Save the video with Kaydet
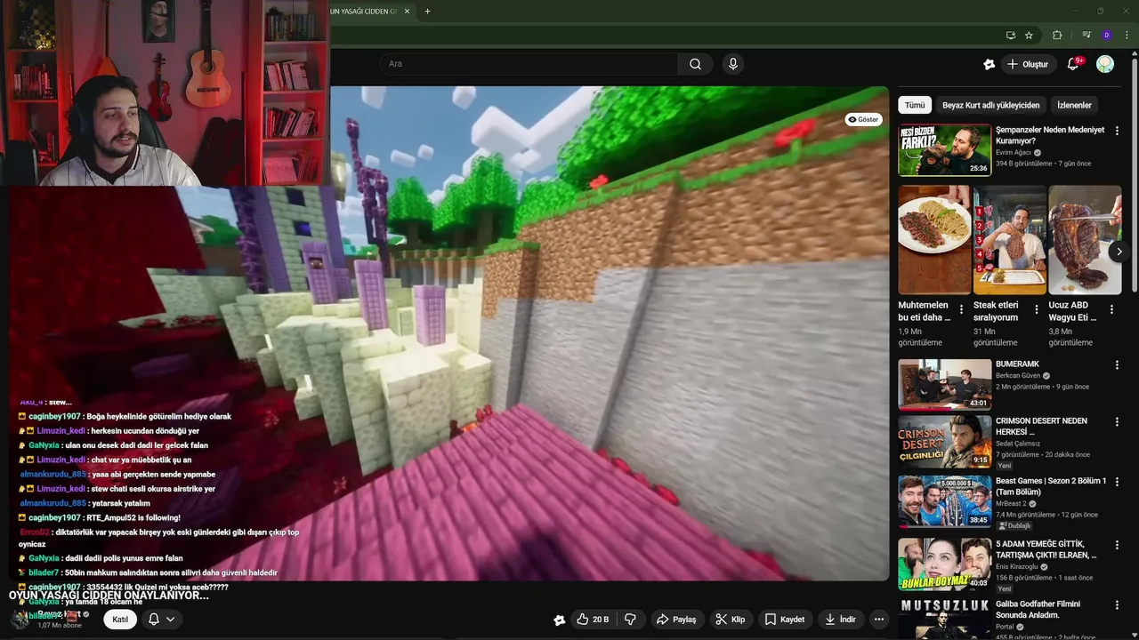The image size is (1139, 640). (x=785, y=620)
